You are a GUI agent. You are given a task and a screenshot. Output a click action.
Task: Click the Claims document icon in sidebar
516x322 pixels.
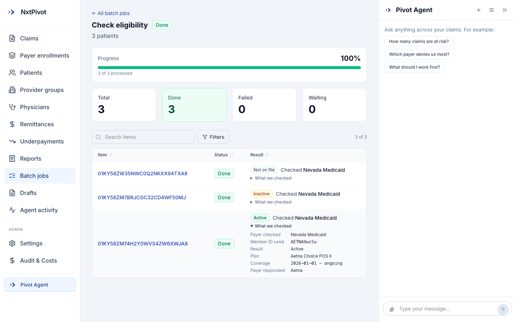[x=12, y=38]
